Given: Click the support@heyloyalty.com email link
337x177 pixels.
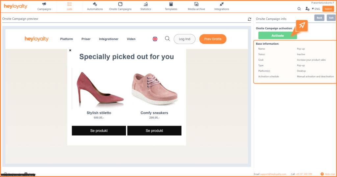Looking at the screenshot, I should (x=274, y=174).
